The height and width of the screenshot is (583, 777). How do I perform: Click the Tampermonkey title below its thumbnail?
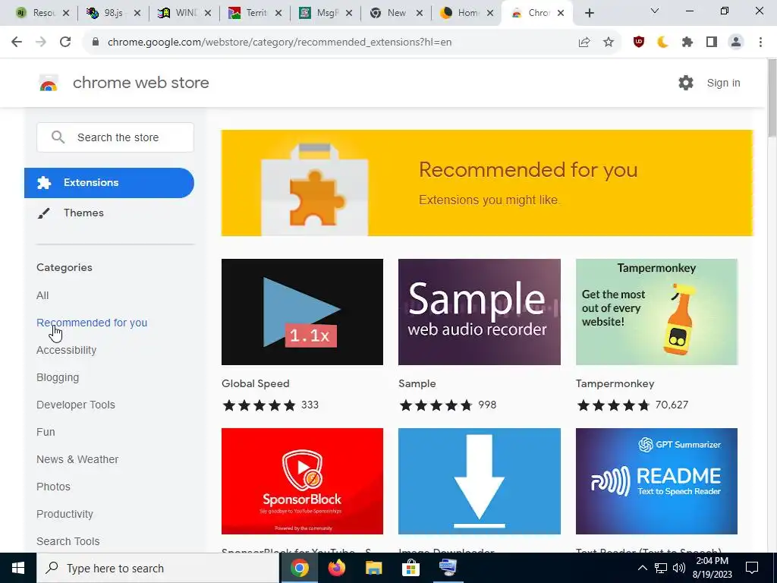tap(615, 383)
